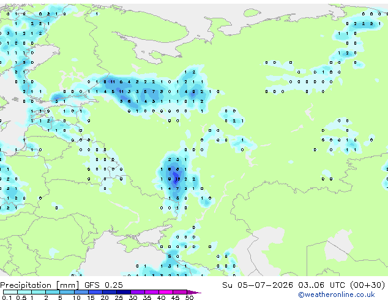Select the 45–50 mm legend swatch
This screenshot has height=300, width=388.
click(180, 292)
